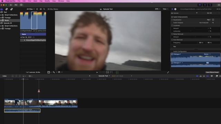This screenshot has height=124, width=221.
Task: Click the connect clip edit icon
Action: [x=12, y=76]
